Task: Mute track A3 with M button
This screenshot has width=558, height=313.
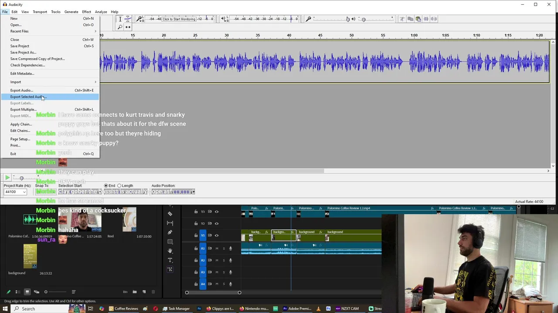Action: tap(217, 272)
